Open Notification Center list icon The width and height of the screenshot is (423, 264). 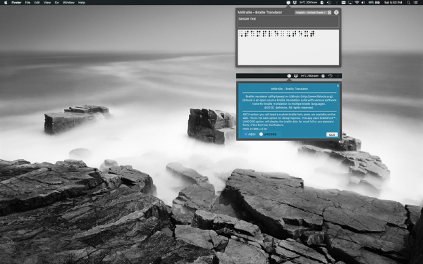[416, 2]
